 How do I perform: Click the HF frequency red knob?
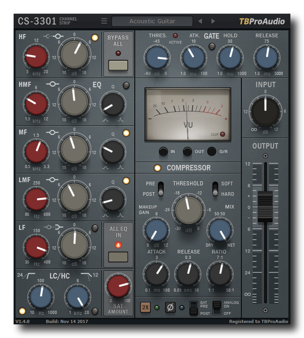(x=36, y=56)
